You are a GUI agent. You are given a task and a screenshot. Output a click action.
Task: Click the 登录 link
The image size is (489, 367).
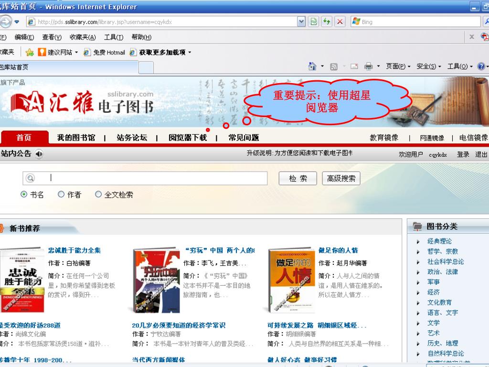463,154
